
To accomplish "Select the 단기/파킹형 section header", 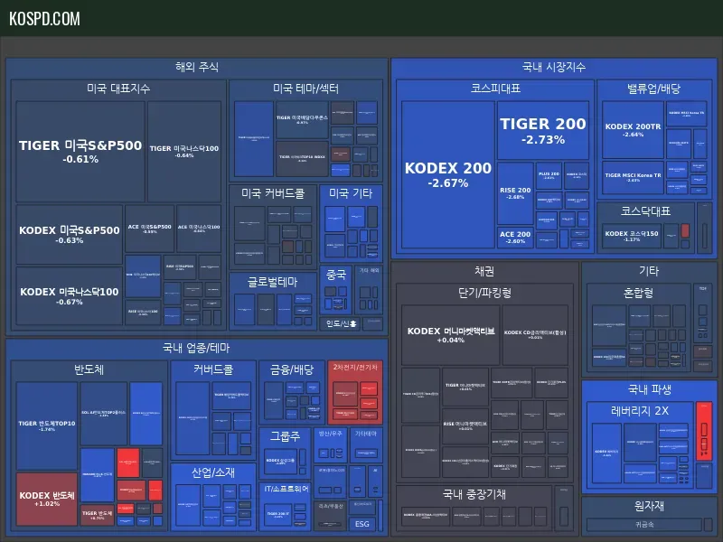I will pos(484,293).
